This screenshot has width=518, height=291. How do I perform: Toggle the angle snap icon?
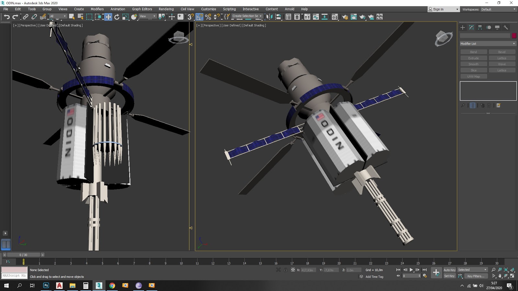(x=198, y=16)
